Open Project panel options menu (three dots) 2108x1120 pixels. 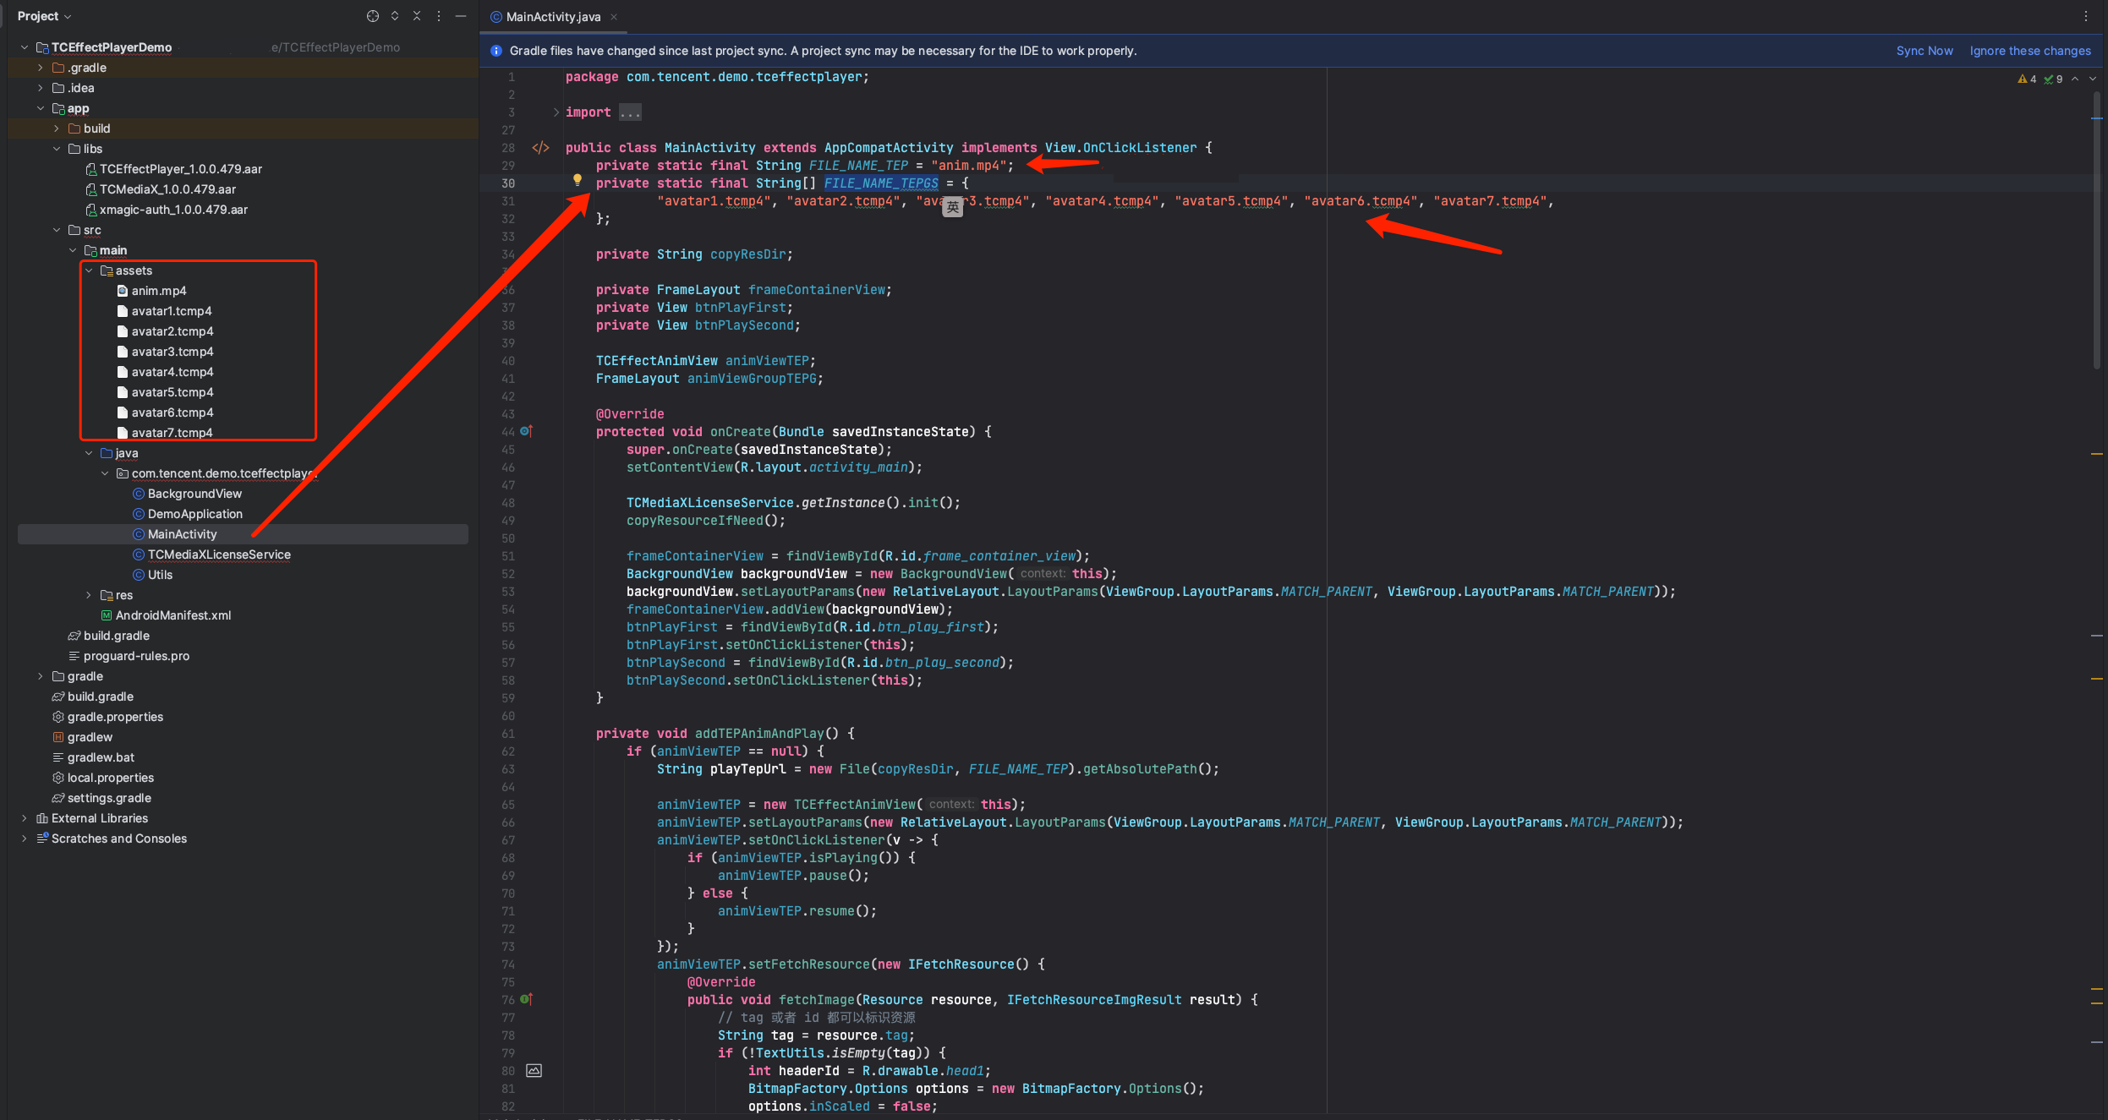[439, 16]
